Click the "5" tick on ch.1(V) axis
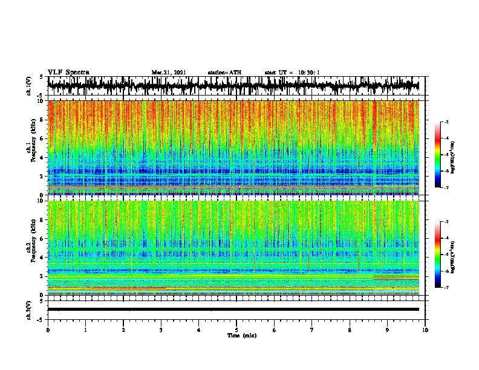 click(41, 77)
